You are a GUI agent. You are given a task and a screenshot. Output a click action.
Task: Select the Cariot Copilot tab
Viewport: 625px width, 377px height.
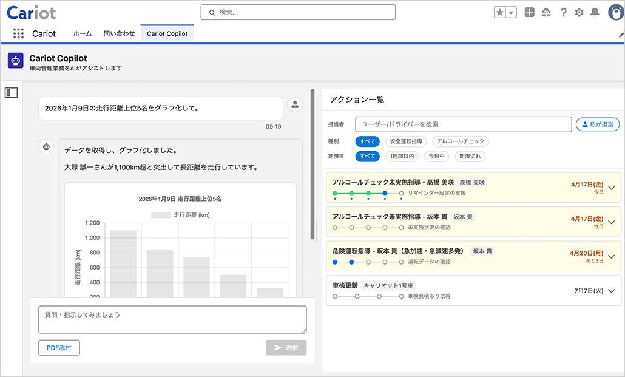(x=167, y=33)
